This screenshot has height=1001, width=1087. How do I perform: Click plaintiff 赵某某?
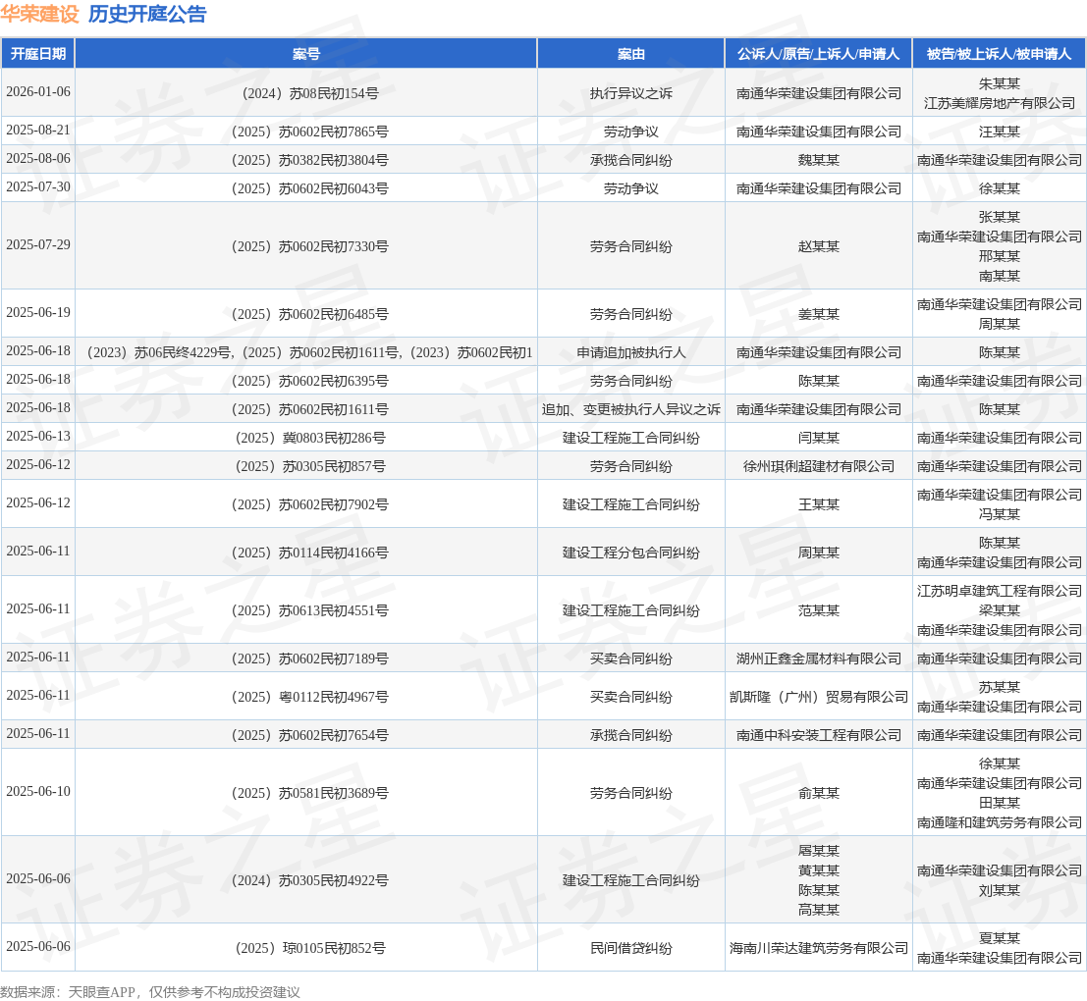coord(818,246)
